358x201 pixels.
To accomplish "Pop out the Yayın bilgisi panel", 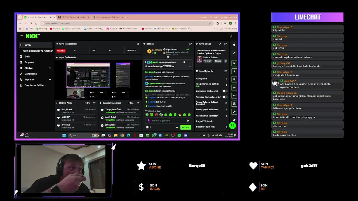I will click(225, 44).
